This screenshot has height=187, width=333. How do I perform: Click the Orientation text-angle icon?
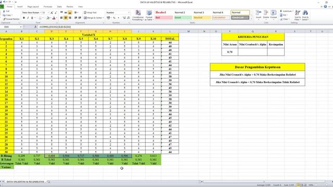[76, 12]
